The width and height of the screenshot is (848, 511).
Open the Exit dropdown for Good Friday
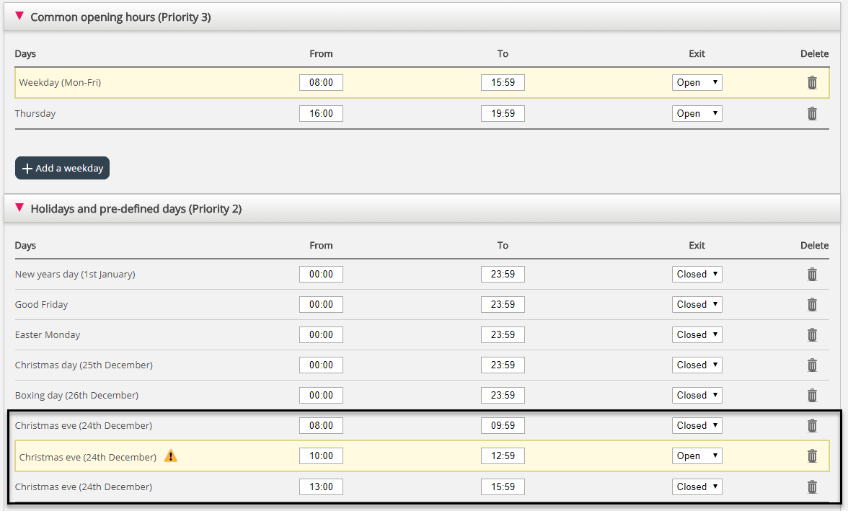pyautogui.click(x=697, y=305)
